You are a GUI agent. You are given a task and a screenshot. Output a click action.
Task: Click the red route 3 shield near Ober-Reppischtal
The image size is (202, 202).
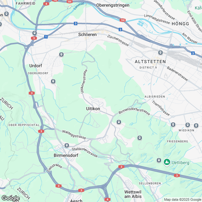tap(41, 131)
